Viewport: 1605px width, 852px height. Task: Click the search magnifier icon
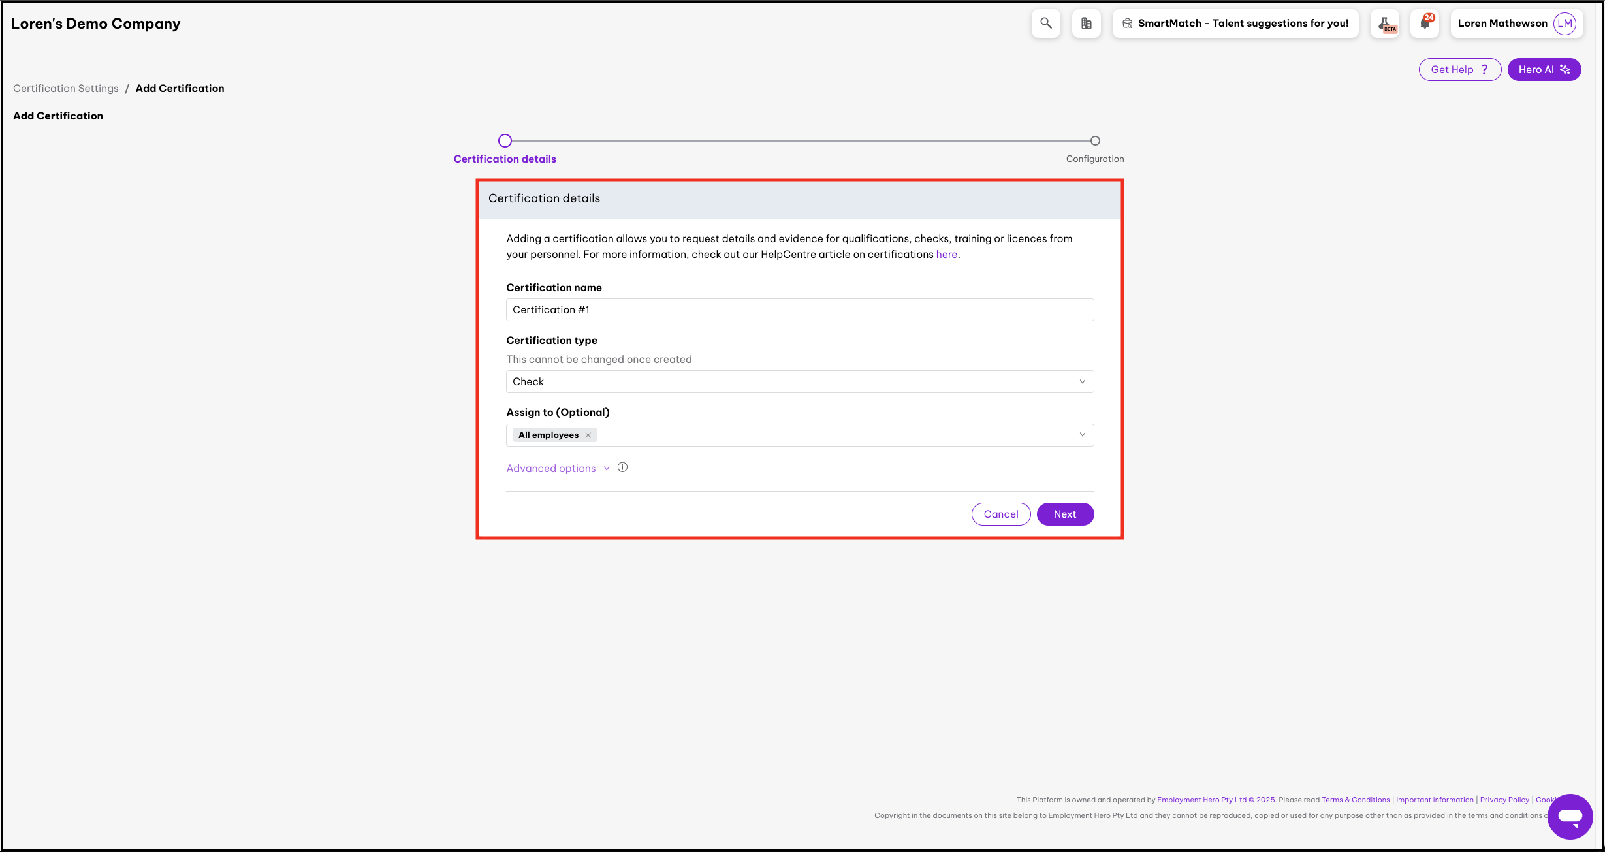click(1045, 24)
